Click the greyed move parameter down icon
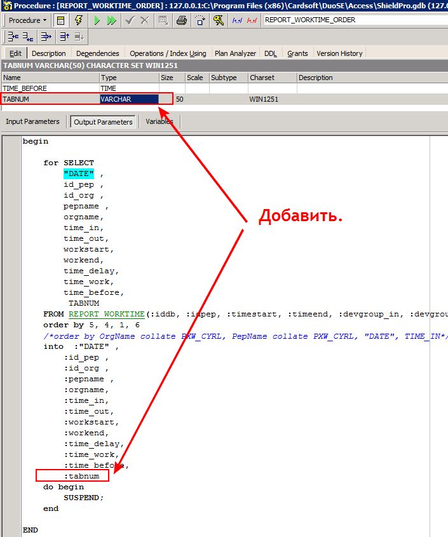This screenshot has height=537, width=448. pyautogui.click(x=79, y=36)
